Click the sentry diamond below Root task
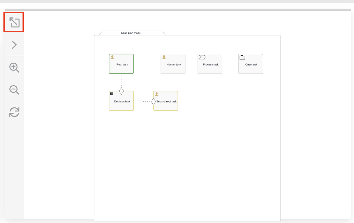 121,91
